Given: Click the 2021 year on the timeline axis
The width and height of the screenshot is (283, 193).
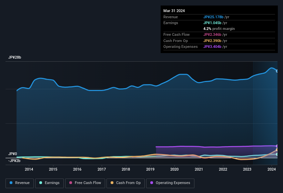Looking at the screenshot, I should 199,169.
